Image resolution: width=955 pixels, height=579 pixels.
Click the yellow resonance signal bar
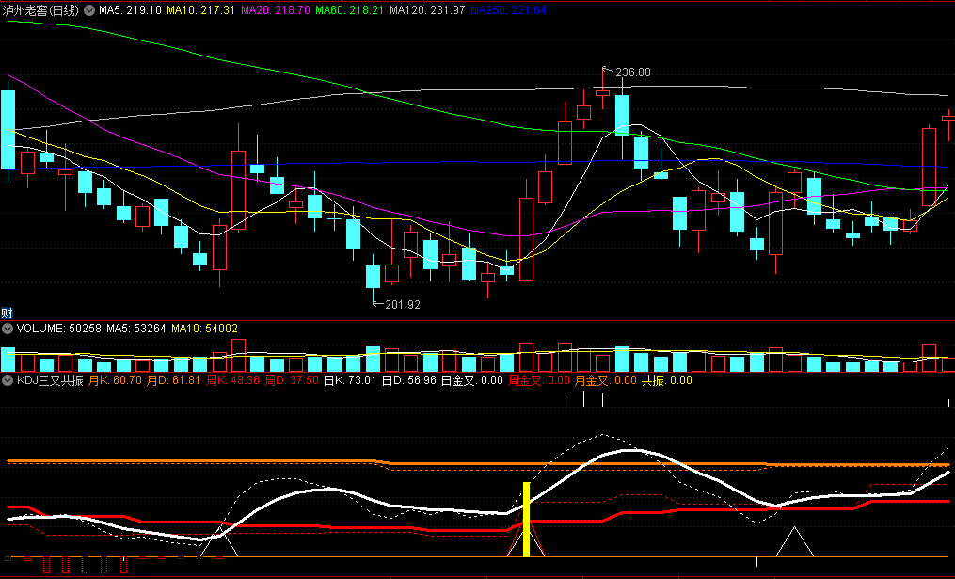(526, 520)
